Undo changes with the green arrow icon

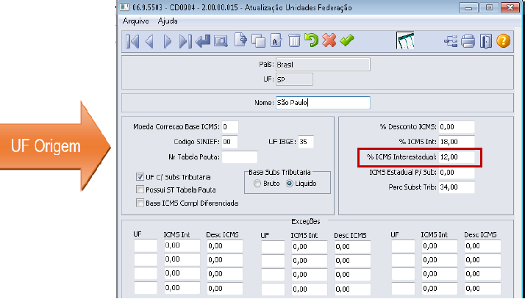click(x=311, y=40)
